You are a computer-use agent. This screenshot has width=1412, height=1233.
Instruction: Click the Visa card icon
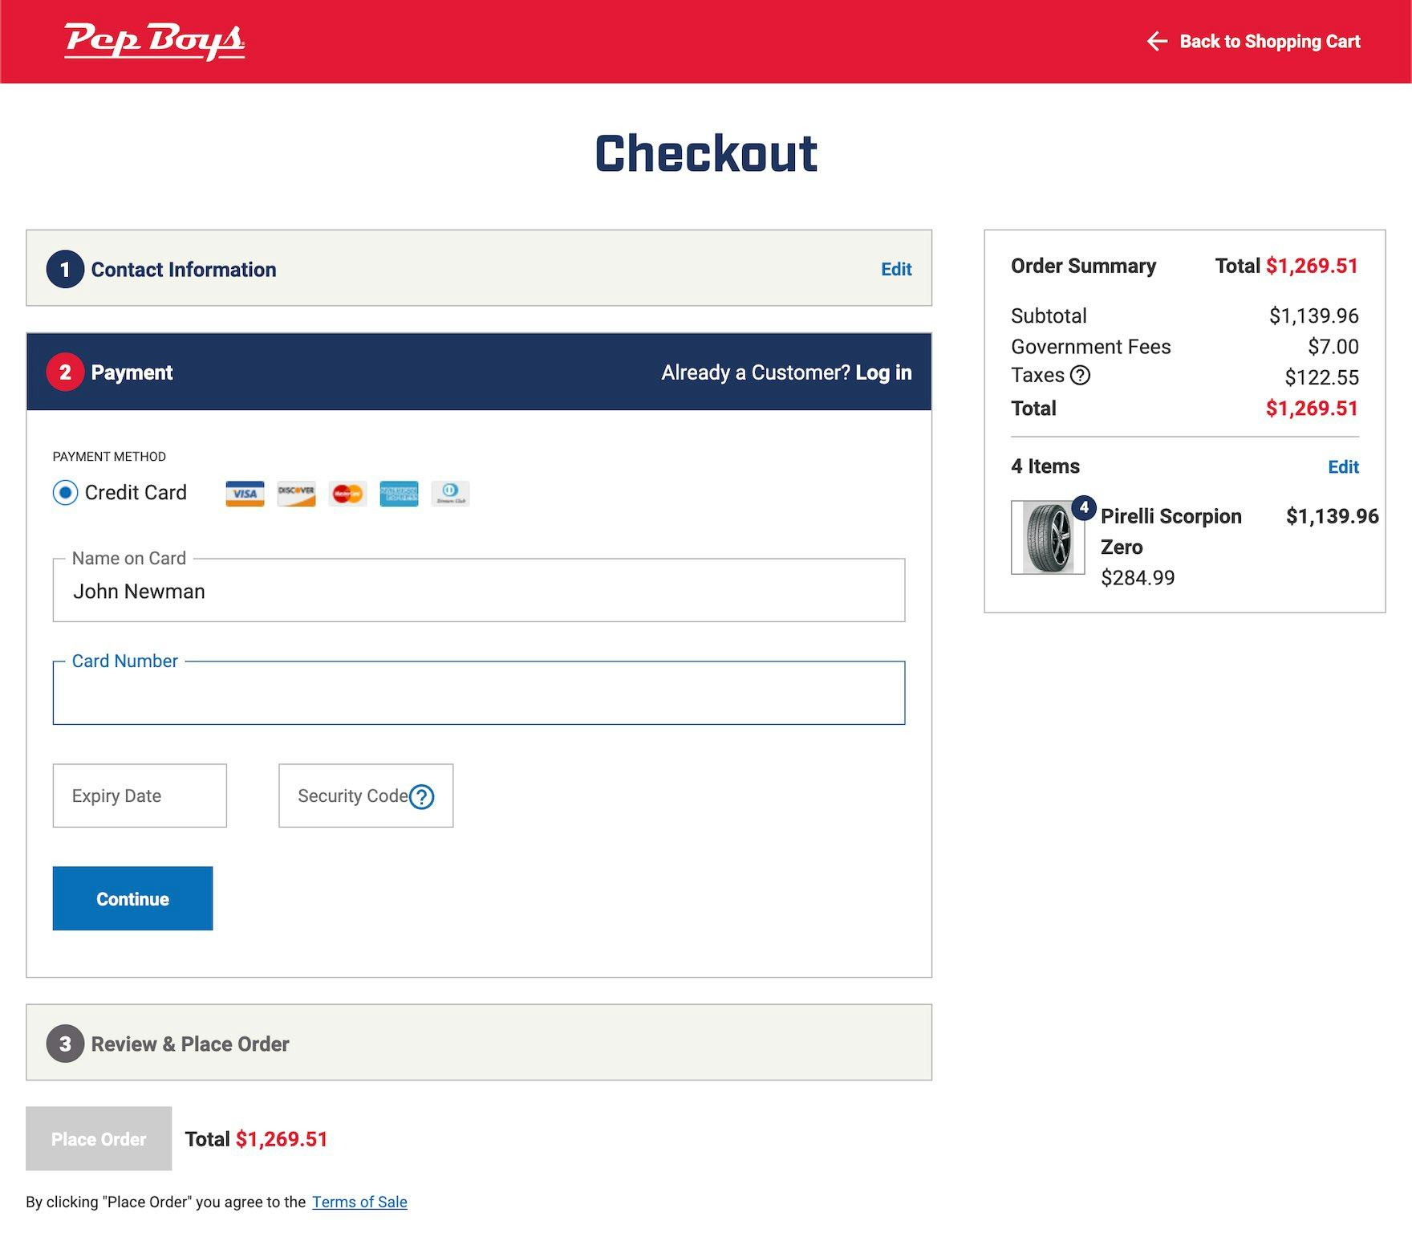click(x=245, y=494)
